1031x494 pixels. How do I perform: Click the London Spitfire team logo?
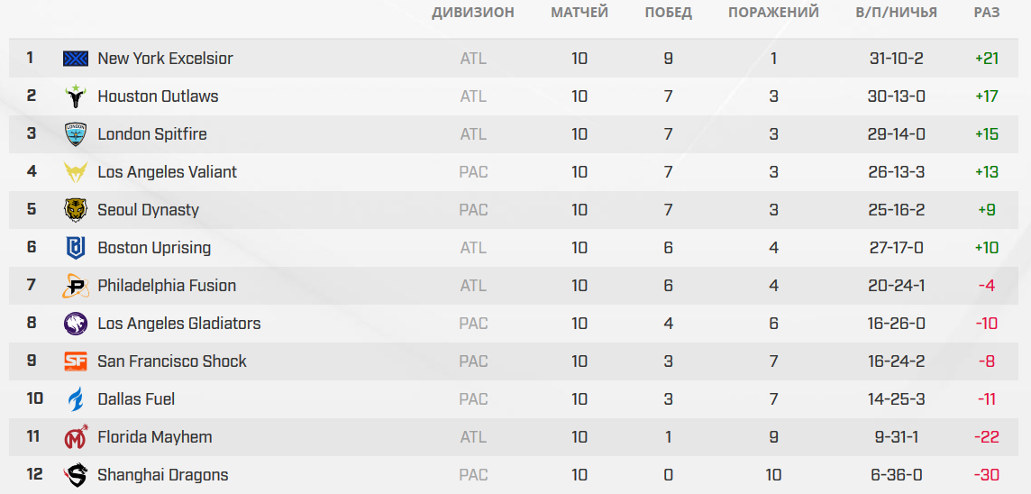(76, 134)
